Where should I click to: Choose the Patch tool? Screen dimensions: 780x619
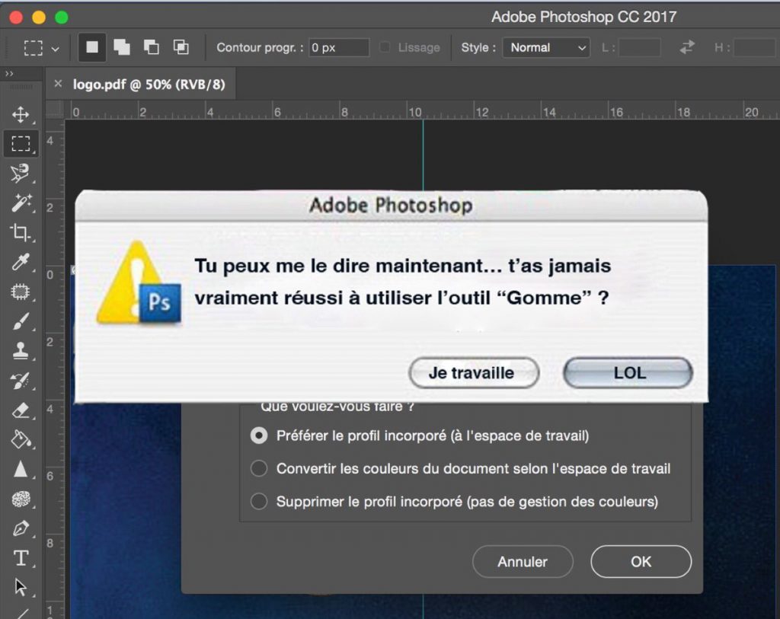(21, 292)
